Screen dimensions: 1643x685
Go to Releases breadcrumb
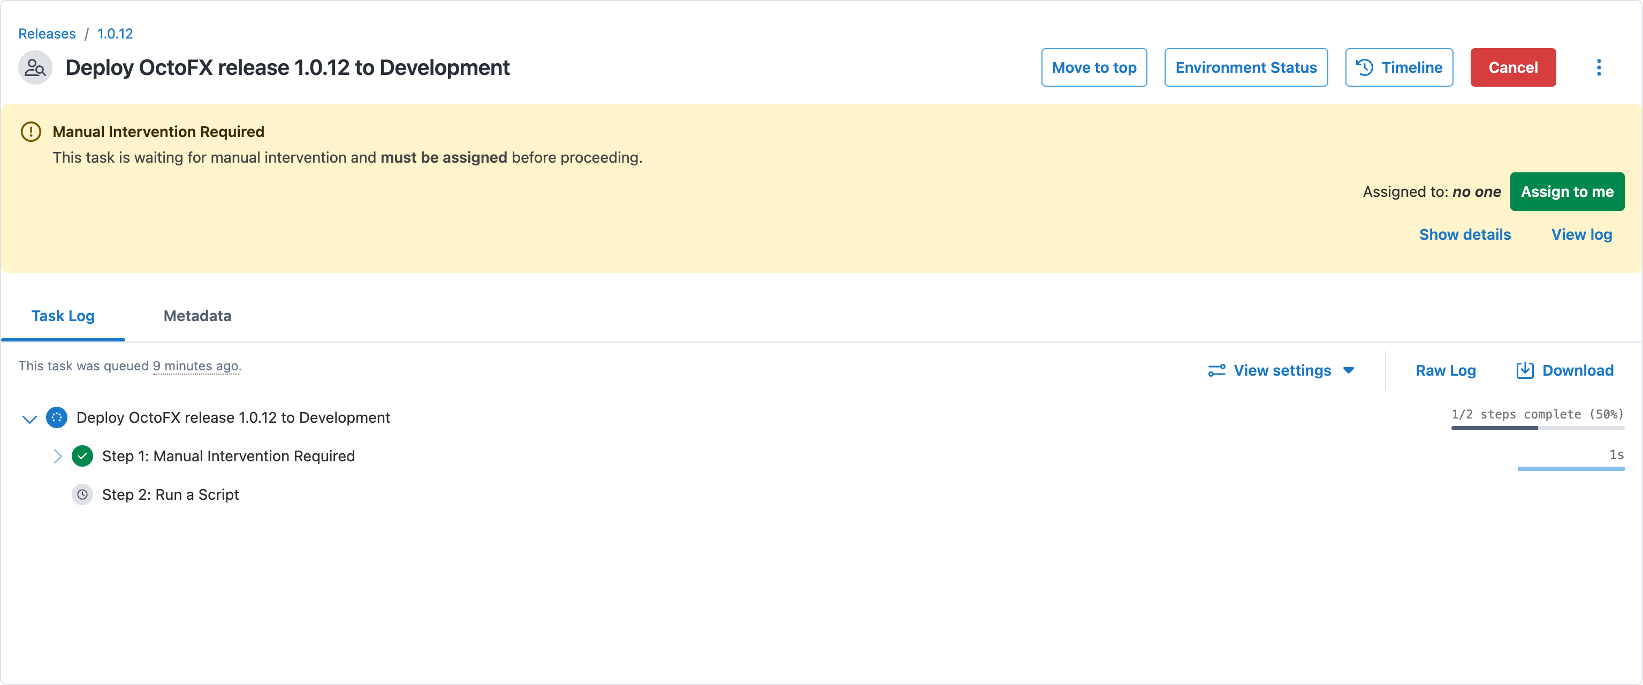click(47, 34)
